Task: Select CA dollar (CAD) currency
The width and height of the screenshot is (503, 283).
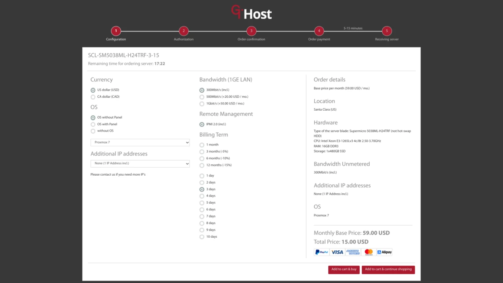Action: tap(93, 96)
